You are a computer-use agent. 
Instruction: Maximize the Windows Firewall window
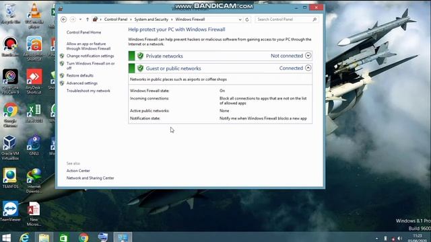[304, 7]
